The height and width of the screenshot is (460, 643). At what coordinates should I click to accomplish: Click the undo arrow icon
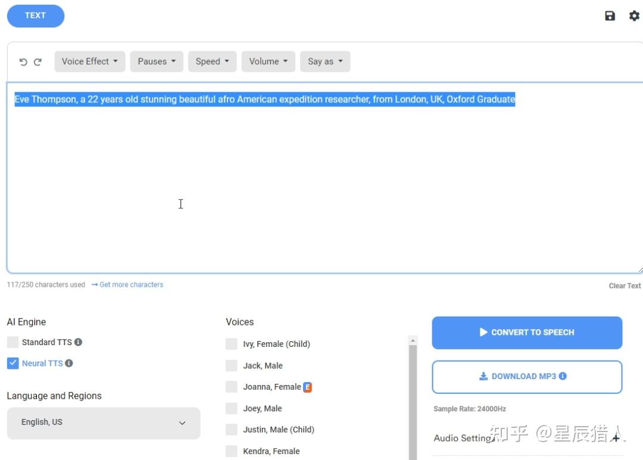(23, 62)
